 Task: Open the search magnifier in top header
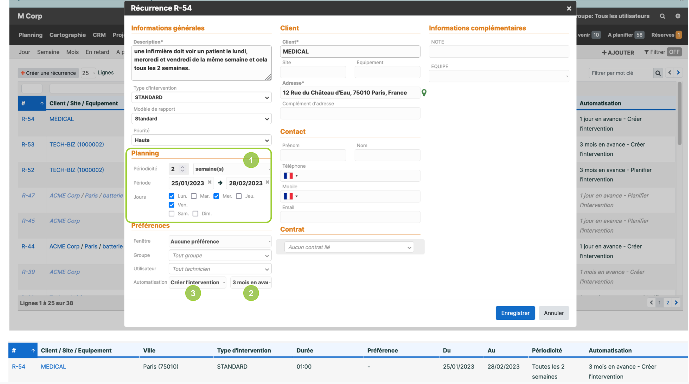coord(663,16)
